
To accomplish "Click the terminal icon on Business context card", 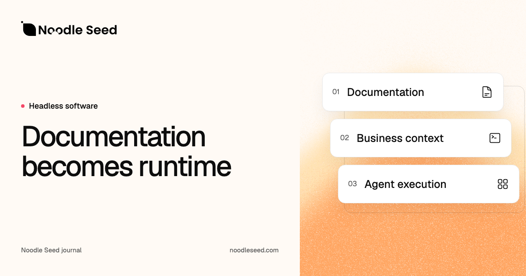I will point(495,138).
